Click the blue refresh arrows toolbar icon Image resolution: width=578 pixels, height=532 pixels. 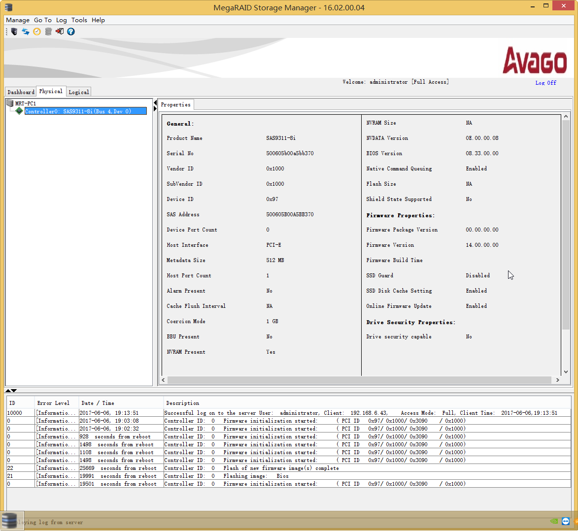26,32
